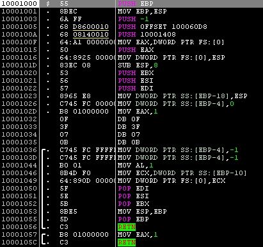Click MOV DWORD PTR SS:[EBP-18],ESP
Image resolution: width=263 pixels, height=247 pixels.
coord(182,96)
